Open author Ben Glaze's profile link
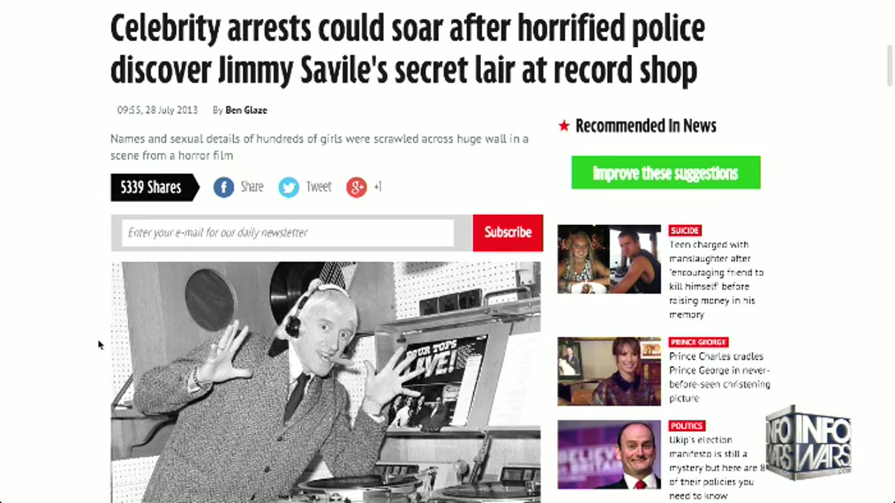895x503 pixels. (x=246, y=110)
